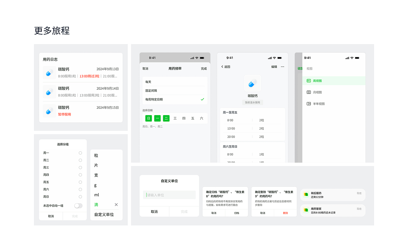Image resolution: width=408 pixels, height=229 pixels.
Task: Select the 六 day chip
Action: [201, 118]
